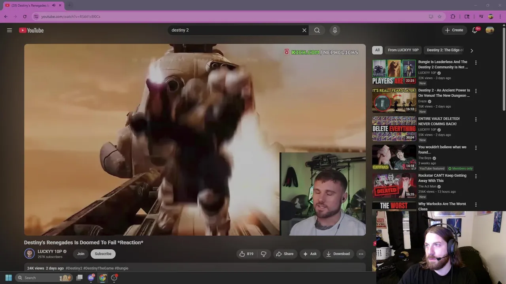The width and height of the screenshot is (506, 284).
Task: Open LUCKYY 10P channel avatar
Action: (x=29, y=254)
